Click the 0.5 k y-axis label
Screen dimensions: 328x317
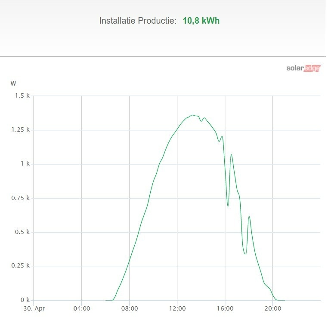[22, 232]
